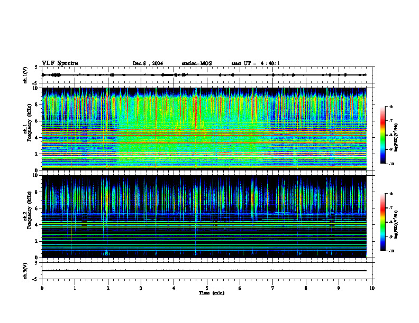Click the time axis tick label '5'
Screen dimensions: 419x323
207,288
